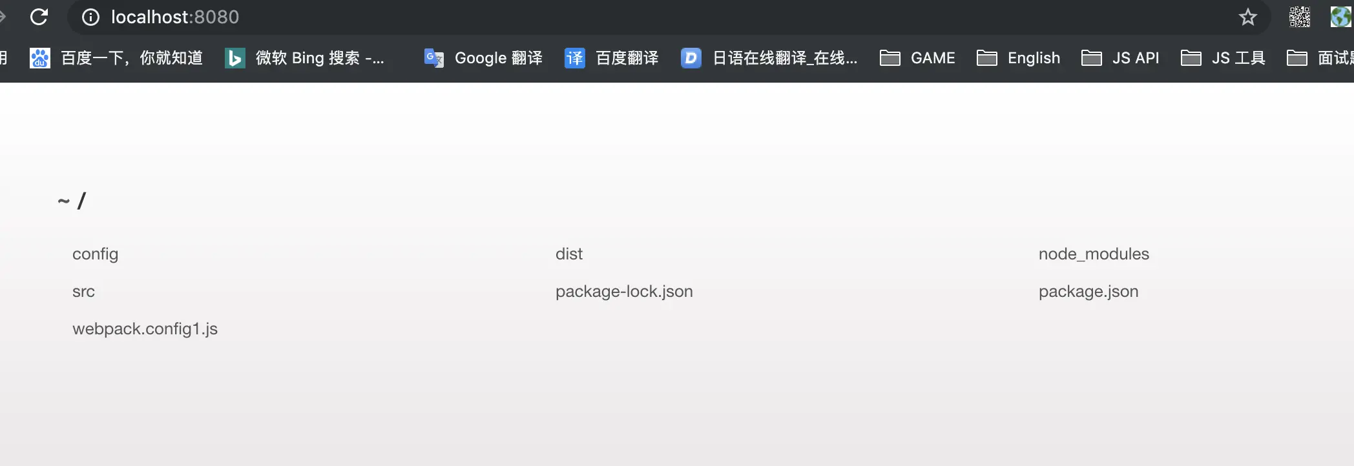1354x466 pixels.
Task: Open the 日语在线翻译 bookmark
Action: tap(769, 58)
